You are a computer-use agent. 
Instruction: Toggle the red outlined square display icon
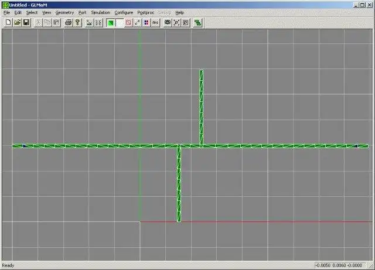[x=128, y=23]
